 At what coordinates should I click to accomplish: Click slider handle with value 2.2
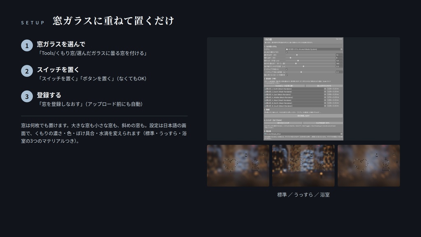point(301,72)
